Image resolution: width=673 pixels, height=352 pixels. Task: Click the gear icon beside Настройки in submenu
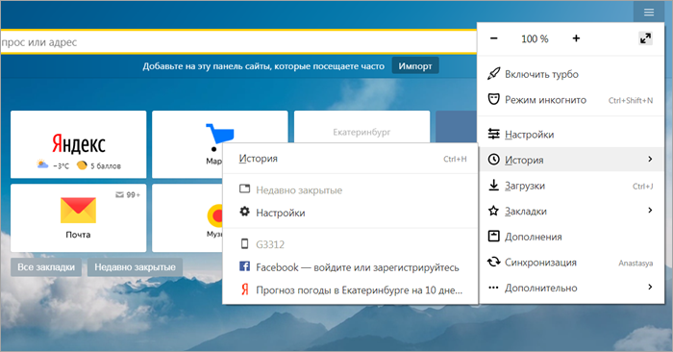point(244,212)
